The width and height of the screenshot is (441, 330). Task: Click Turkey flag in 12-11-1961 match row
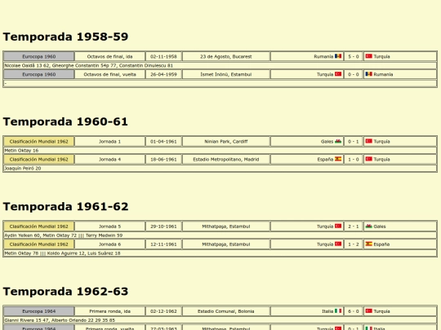pyautogui.click(x=338, y=244)
